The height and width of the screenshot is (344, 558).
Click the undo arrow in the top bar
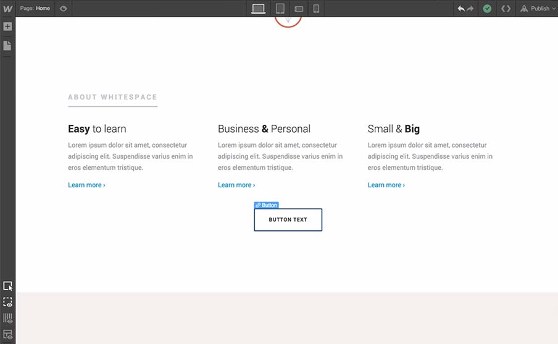(x=461, y=9)
